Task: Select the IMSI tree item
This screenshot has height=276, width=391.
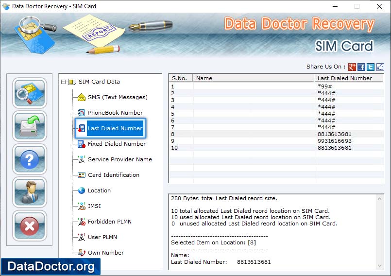Action: (94, 206)
